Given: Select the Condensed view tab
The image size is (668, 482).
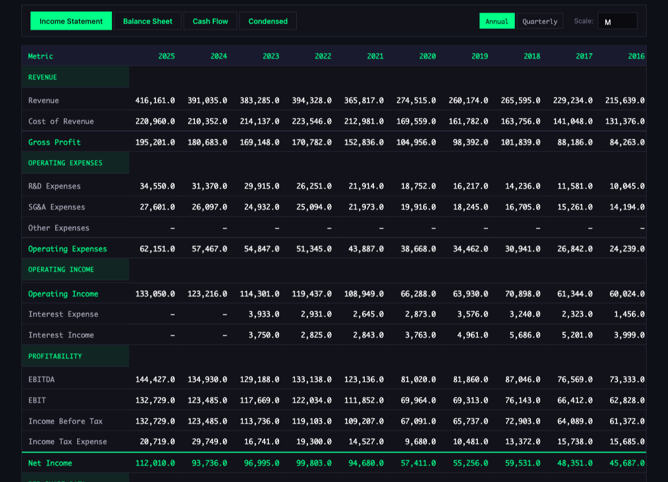Looking at the screenshot, I should [268, 21].
